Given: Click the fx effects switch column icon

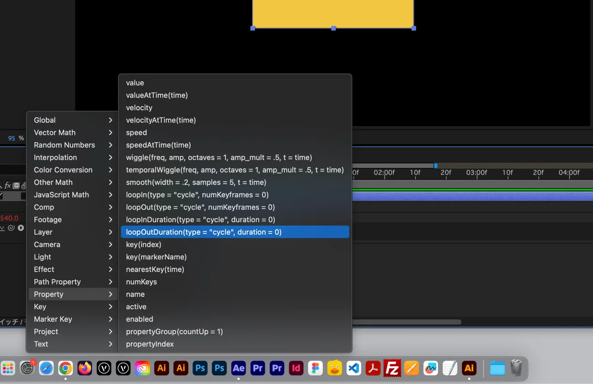Looking at the screenshot, I should (x=7, y=186).
